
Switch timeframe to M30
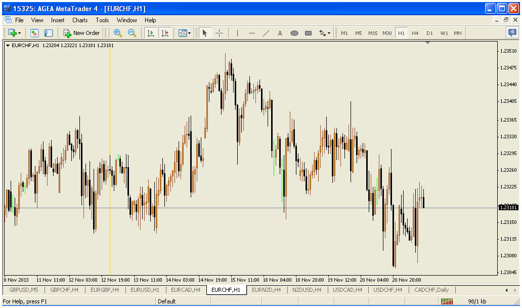pyautogui.click(x=387, y=33)
